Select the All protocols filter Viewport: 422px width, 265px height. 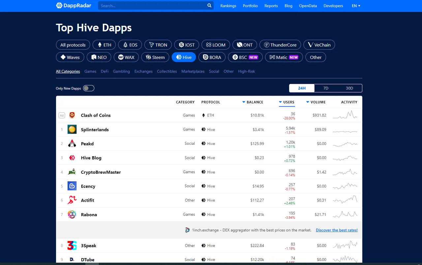73,45
